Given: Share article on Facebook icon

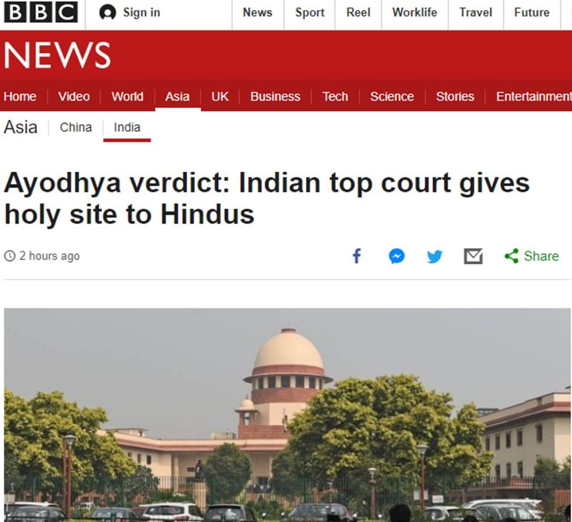Looking at the screenshot, I should pyautogui.click(x=357, y=256).
